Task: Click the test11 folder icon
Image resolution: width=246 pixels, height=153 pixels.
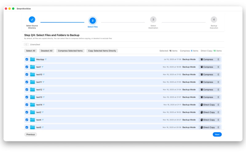Action: (x=33, y=82)
